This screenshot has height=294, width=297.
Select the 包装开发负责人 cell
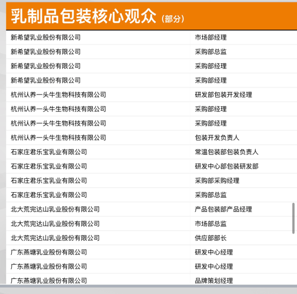pyautogui.click(x=217, y=137)
